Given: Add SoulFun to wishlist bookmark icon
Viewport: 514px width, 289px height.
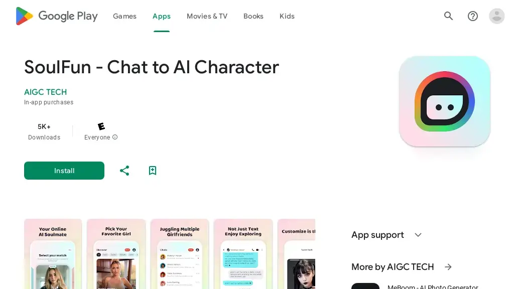Looking at the screenshot, I should tap(153, 171).
